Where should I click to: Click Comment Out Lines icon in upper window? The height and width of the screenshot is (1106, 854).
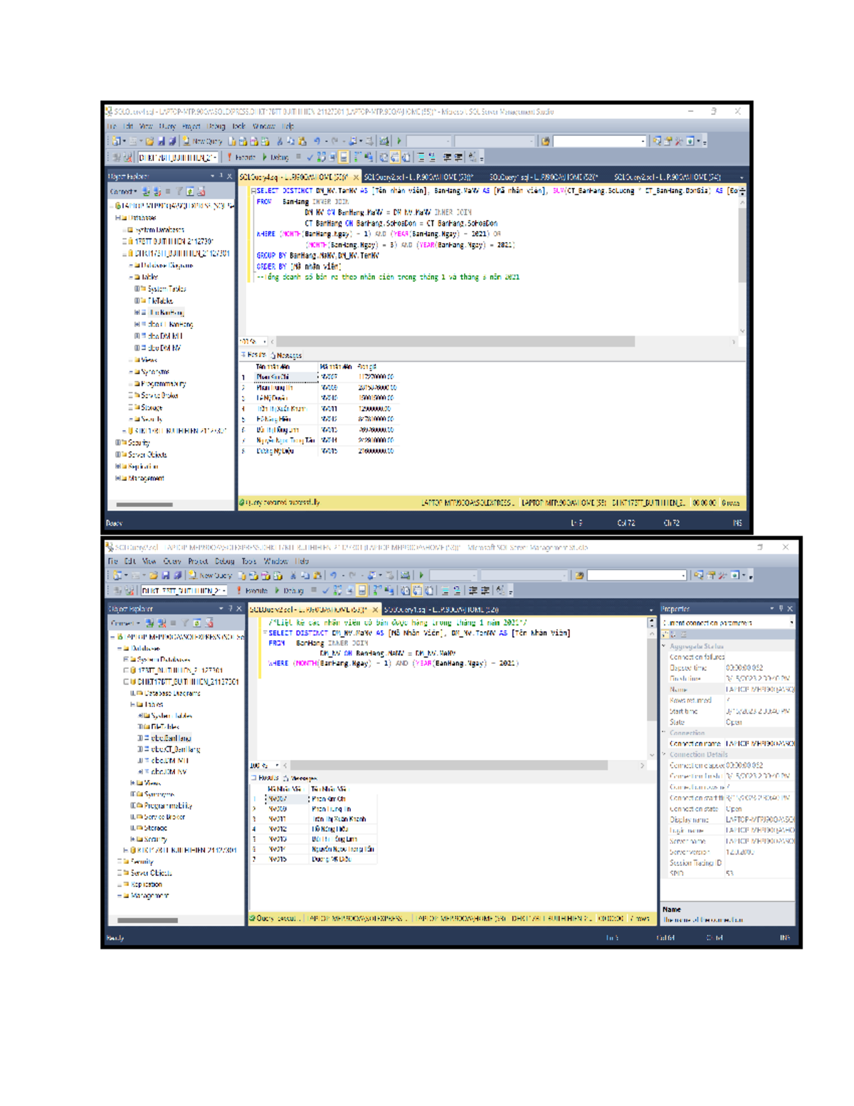(x=420, y=157)
